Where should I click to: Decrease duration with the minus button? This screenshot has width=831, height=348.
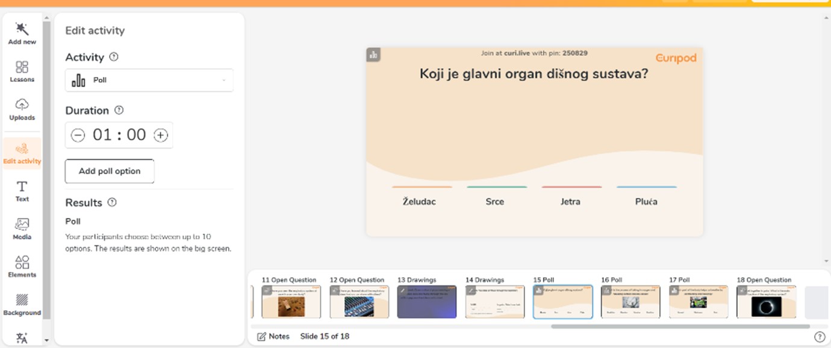pos(78,135)
